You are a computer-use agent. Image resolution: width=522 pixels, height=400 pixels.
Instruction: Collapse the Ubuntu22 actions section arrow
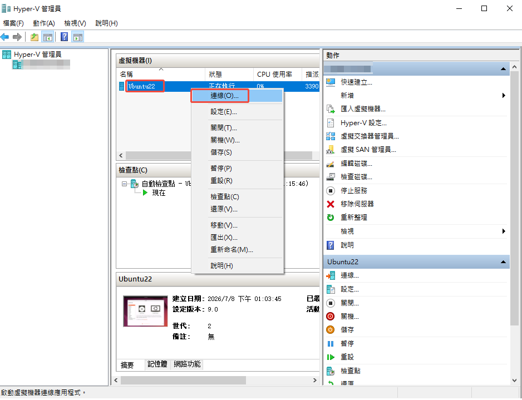[x=503, y=262]
